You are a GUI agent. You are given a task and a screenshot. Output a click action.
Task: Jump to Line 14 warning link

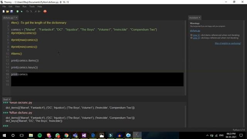196,38
